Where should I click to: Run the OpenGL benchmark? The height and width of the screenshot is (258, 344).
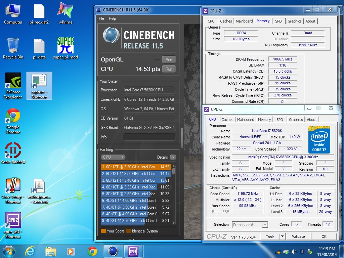coord(169,60)
